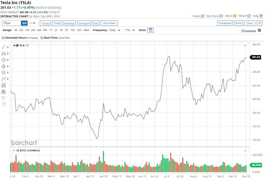Set range to 20Y
Image resolution: width=266 pixels, height=181 pixels.
[79, 30]
